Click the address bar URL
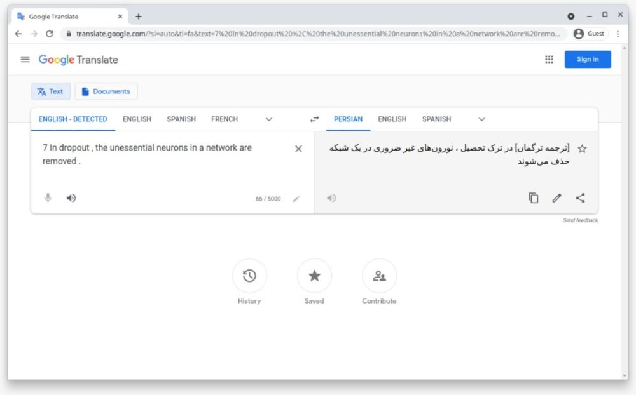 [x=317, y=34]
